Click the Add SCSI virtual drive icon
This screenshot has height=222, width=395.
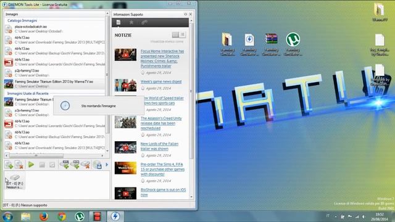pyautogui.click(x=75, y=165)
